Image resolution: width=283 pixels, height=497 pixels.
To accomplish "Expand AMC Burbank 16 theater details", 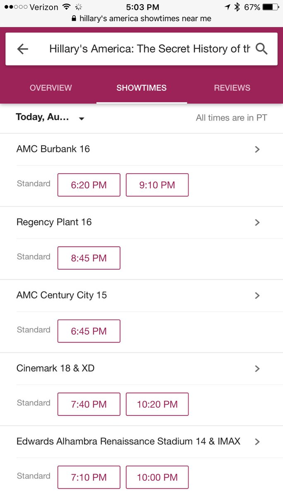I will (x=257, y=150).
